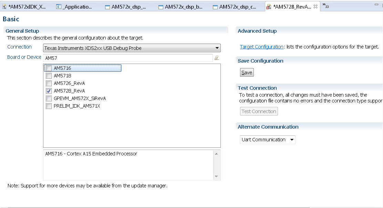The height and width of the screenshot is (208, 383).
Task: Click the file icon on AM572x_dsp_c tab
Action: point(215,6)
